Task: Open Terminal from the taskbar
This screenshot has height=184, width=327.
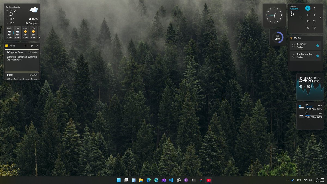Action: click(194, 180)
